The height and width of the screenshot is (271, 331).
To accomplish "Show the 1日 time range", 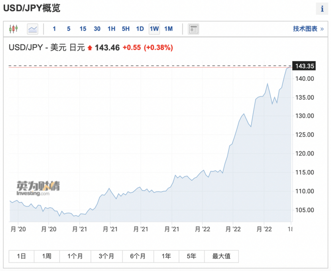I will 21,256.
